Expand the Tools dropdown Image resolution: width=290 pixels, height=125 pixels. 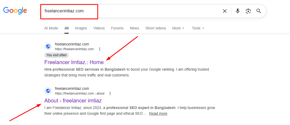click(x=198, y=28)
